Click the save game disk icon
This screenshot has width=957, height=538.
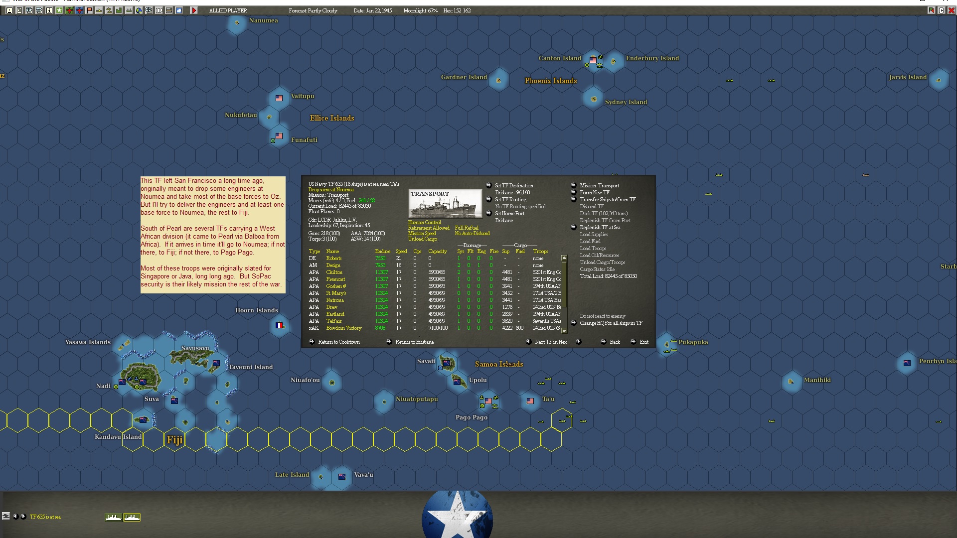[x=9, y=10]
